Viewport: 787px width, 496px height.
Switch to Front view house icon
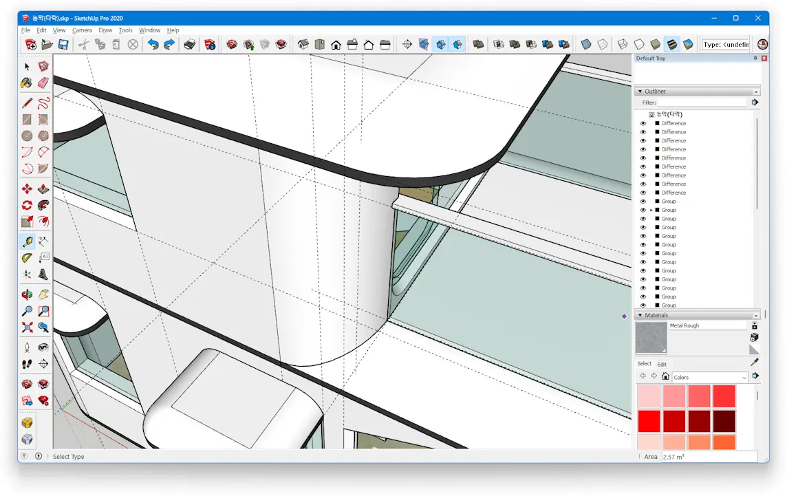pos(336,45)
